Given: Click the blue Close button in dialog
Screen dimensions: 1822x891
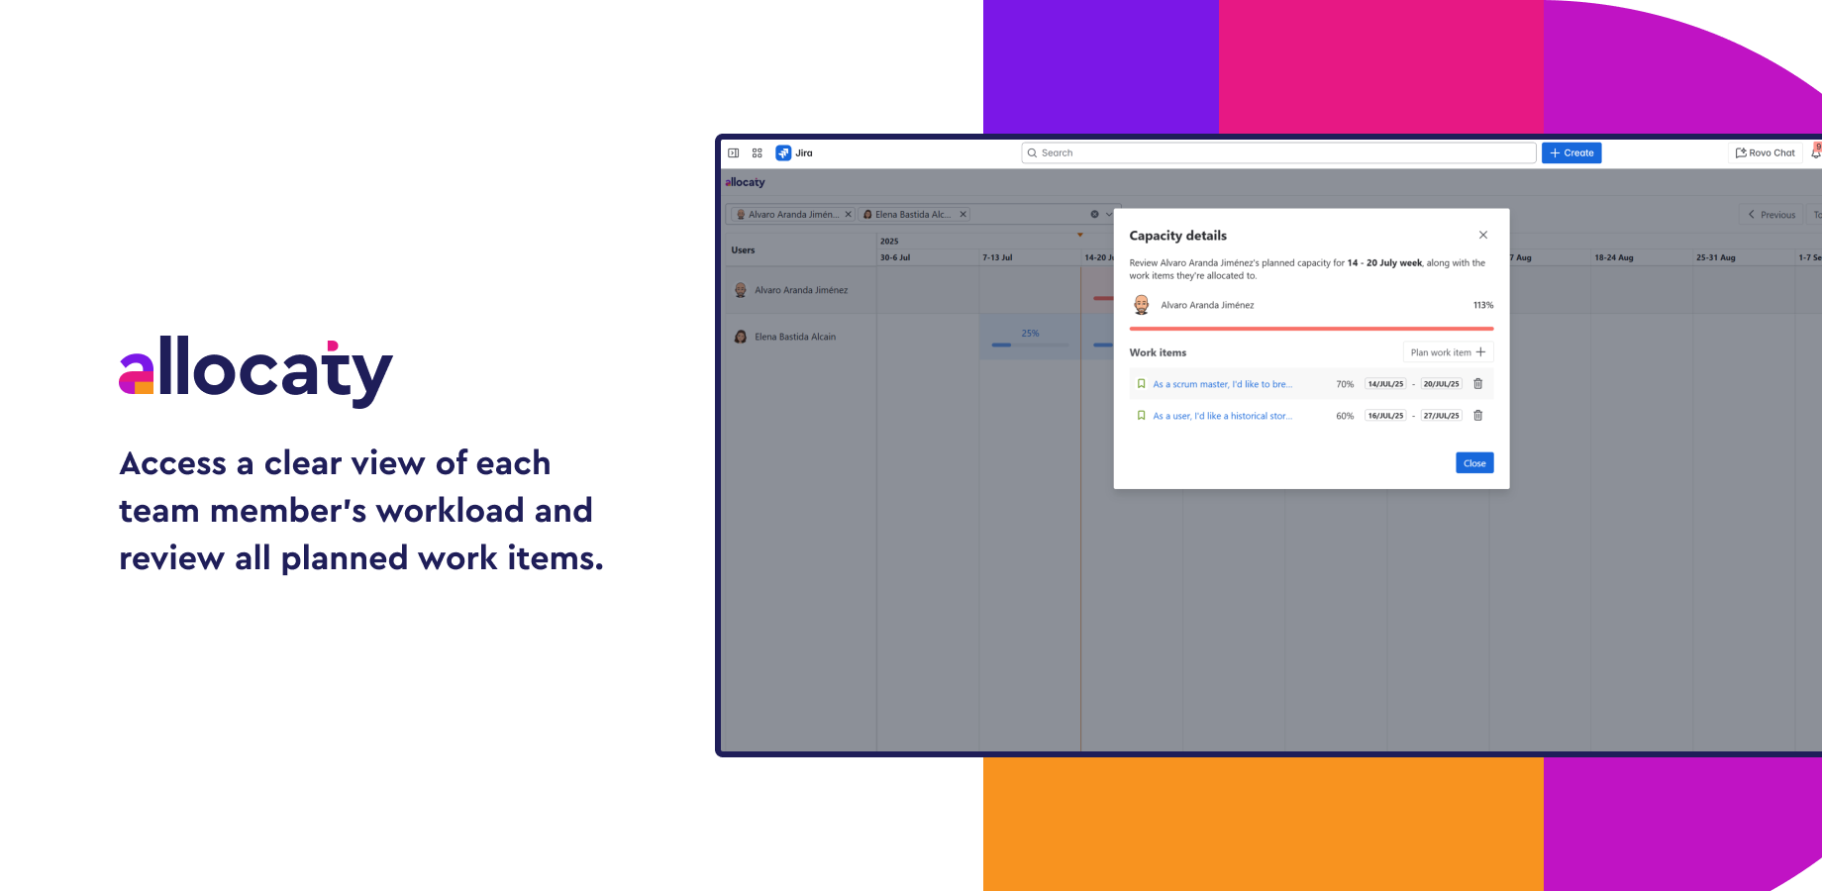Looking at the screenshot, I should pos(1474,463).
